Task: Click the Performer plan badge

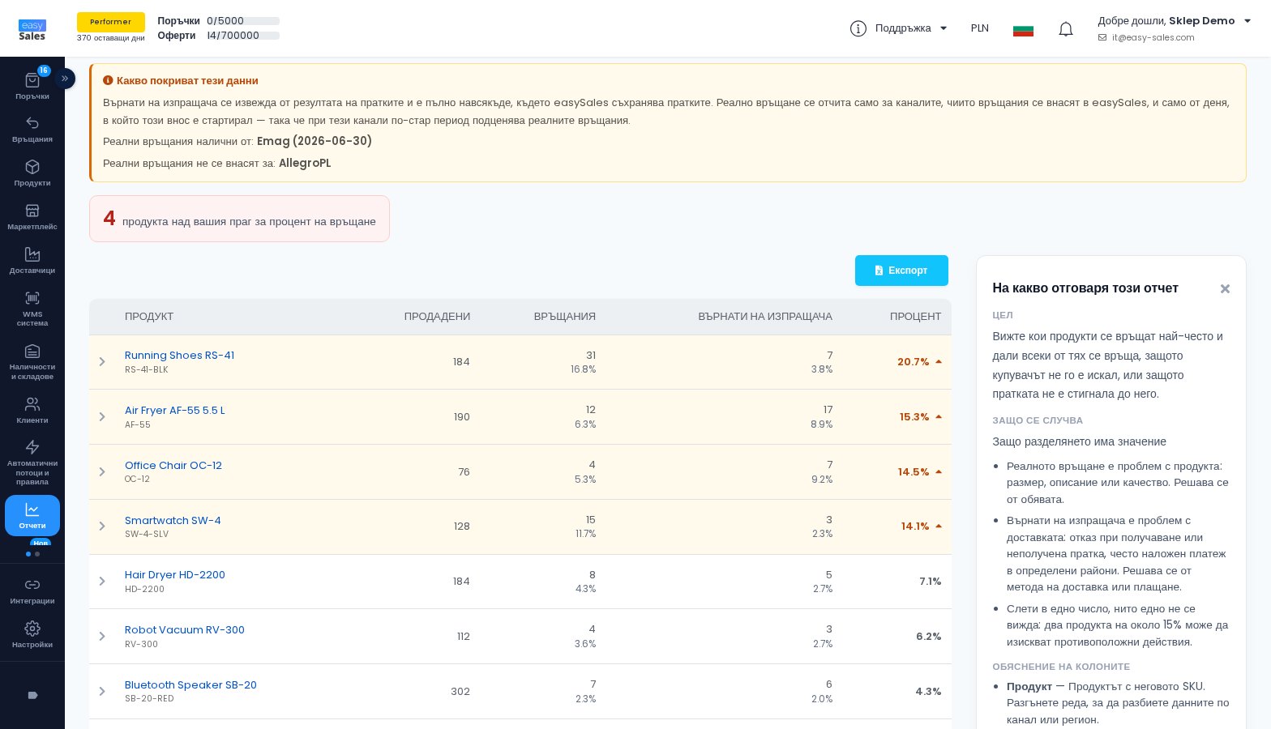Action: tap(111, 22)
